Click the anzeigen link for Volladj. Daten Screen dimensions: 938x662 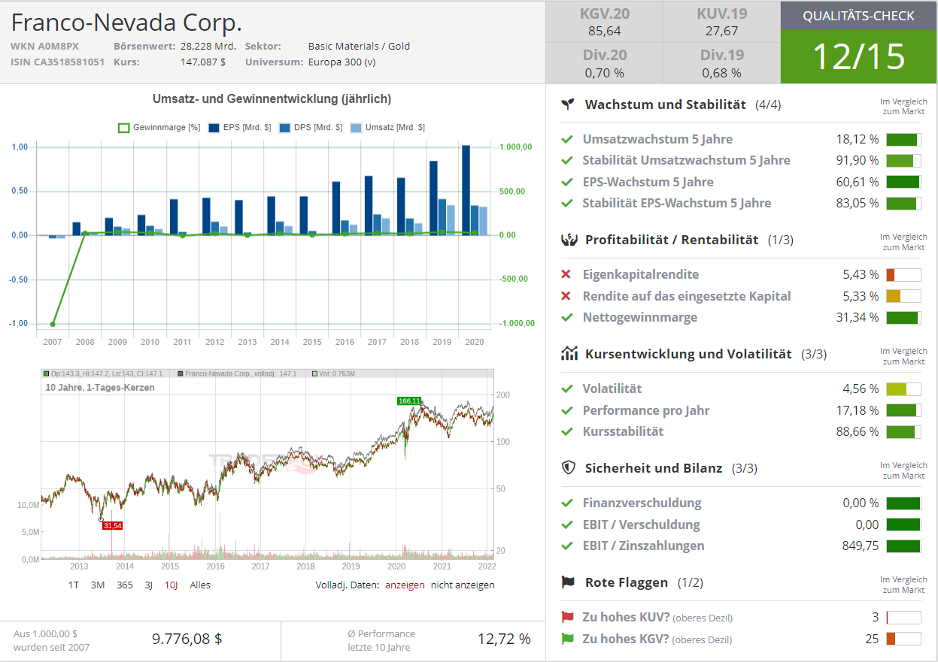pyautogui.click(x=405, y=585)
